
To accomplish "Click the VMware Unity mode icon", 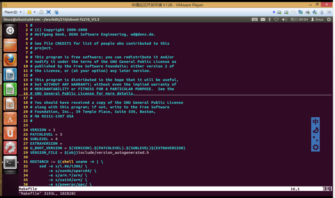I will (56, 12).
